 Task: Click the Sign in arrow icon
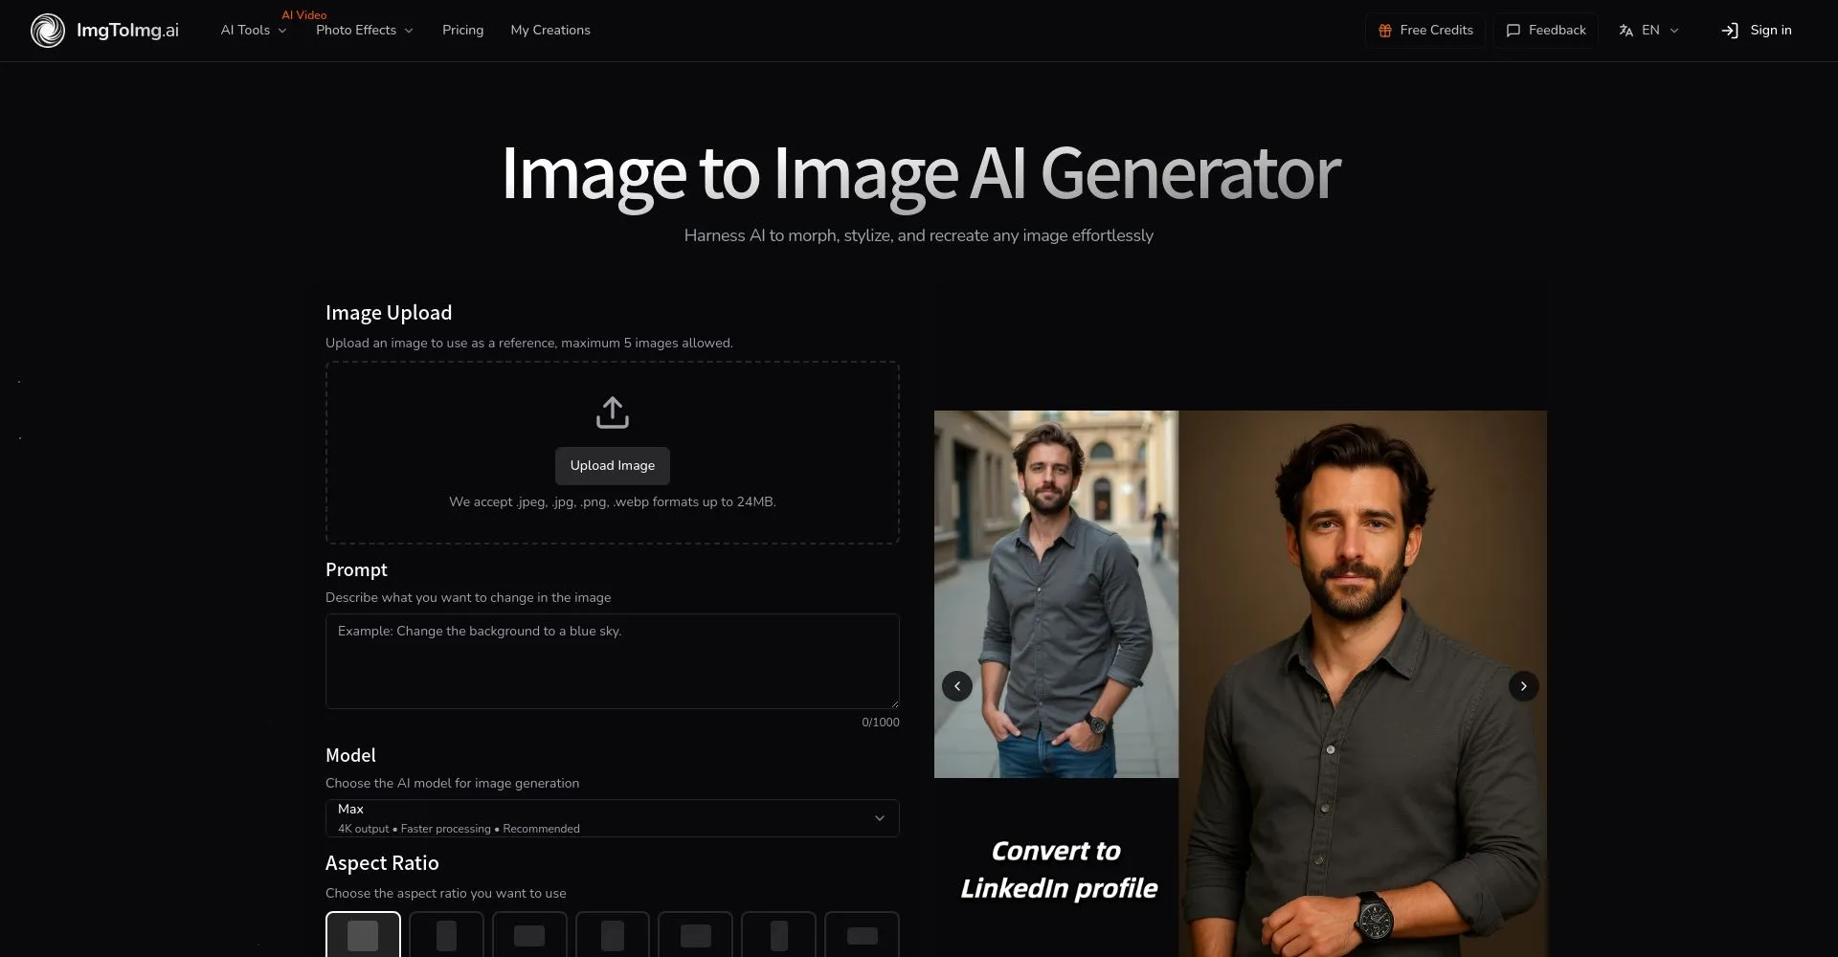point(1731,30)
